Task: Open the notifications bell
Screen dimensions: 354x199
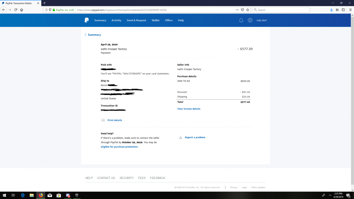Action: tap(241, 20)
